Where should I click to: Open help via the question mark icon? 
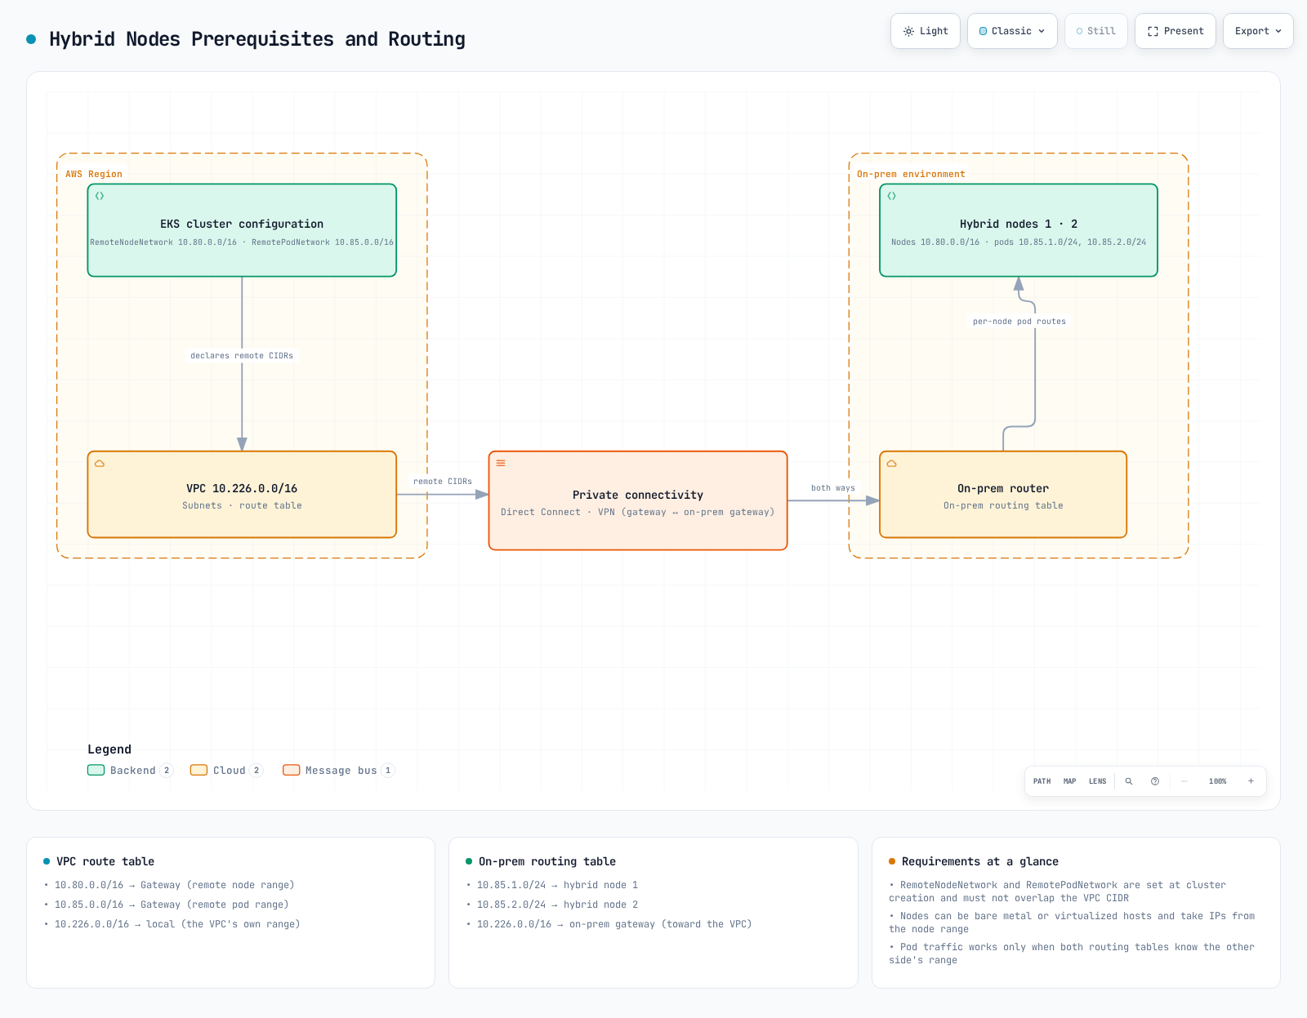(1155, 781)
